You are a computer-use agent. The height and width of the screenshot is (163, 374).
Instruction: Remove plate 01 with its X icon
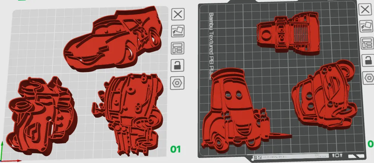[178, 14]
